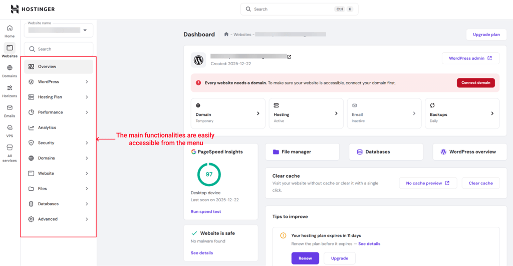Click the server icon on Hosting card
513x266 pixels.
pos(276,105)
